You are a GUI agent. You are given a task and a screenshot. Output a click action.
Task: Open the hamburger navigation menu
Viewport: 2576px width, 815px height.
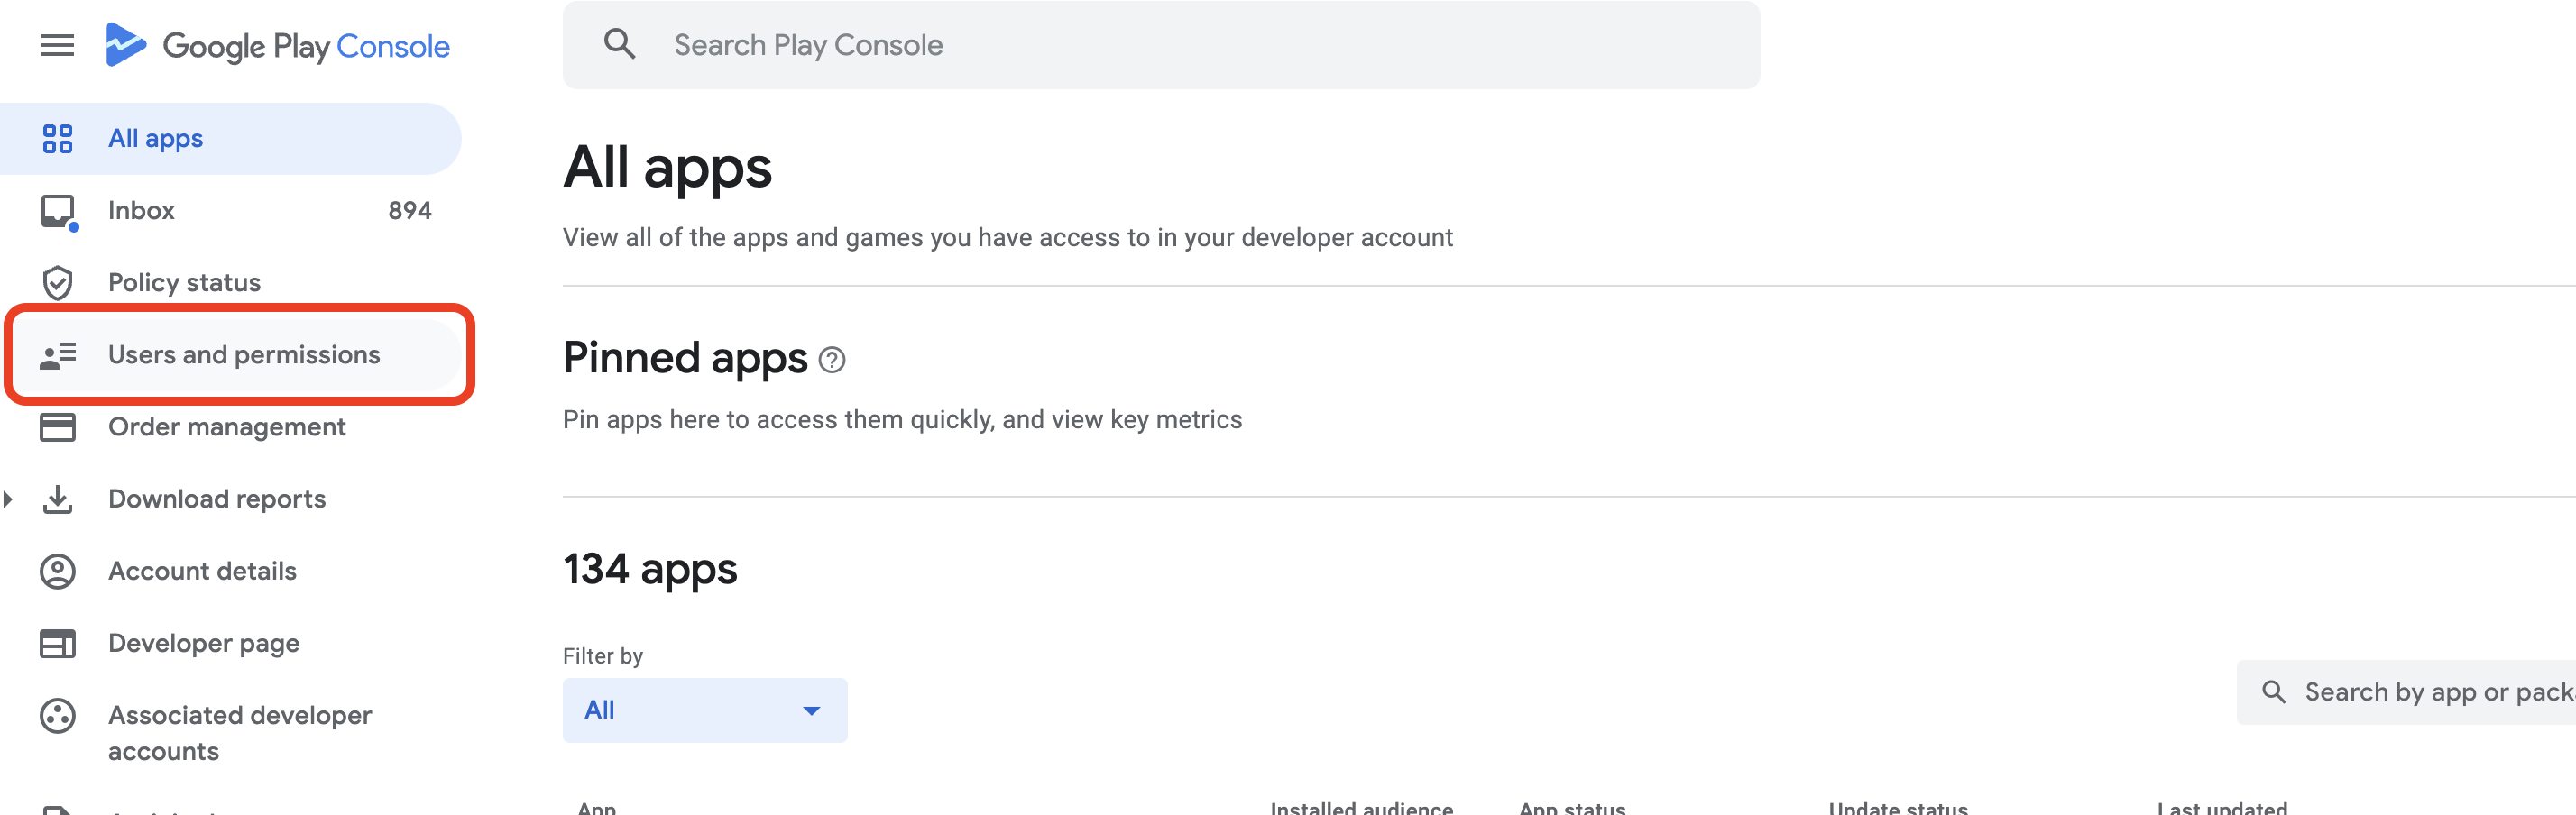click(57, 45)
